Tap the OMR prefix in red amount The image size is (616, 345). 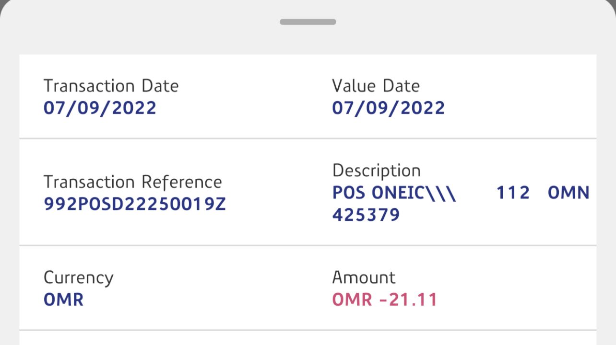click(x=352, y=300)
